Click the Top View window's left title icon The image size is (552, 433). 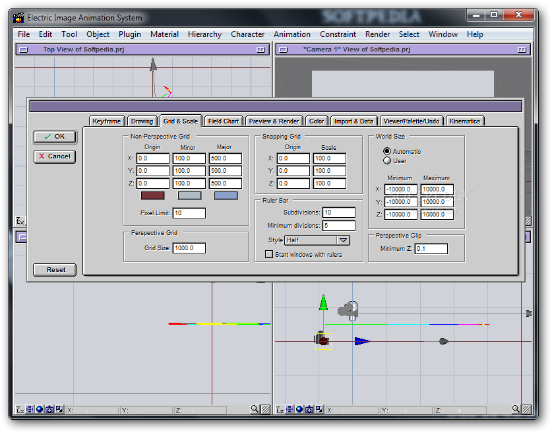coord(24,50)
